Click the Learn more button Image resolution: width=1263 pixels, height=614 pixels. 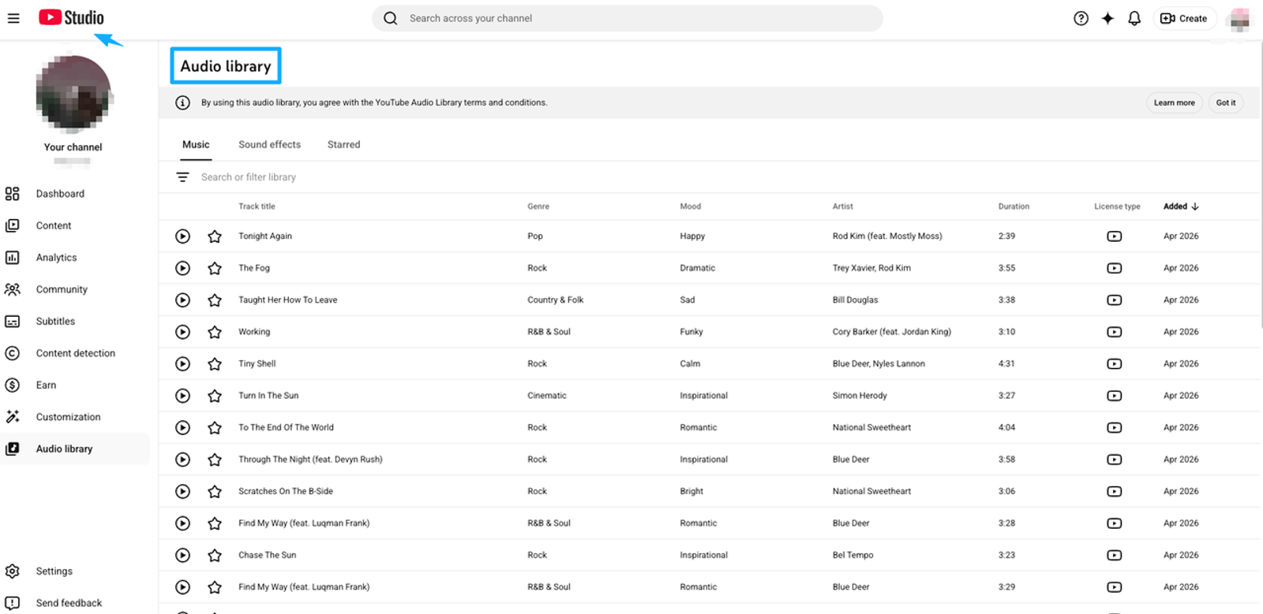click(x=1174, y=103)
